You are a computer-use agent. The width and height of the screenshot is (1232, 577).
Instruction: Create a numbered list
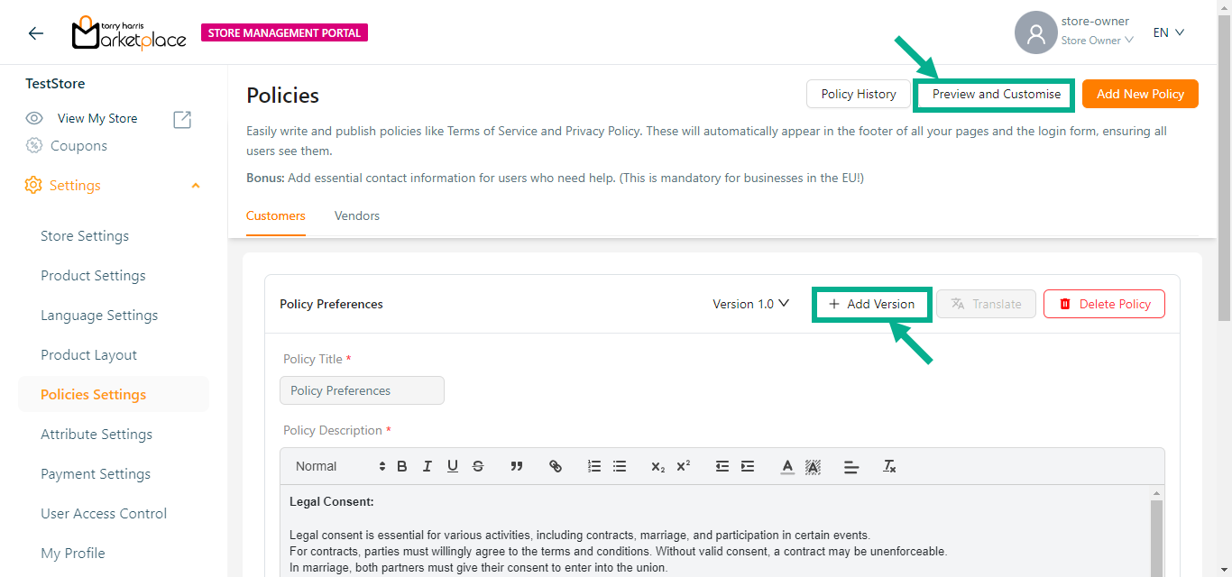(x=594, y=466)
